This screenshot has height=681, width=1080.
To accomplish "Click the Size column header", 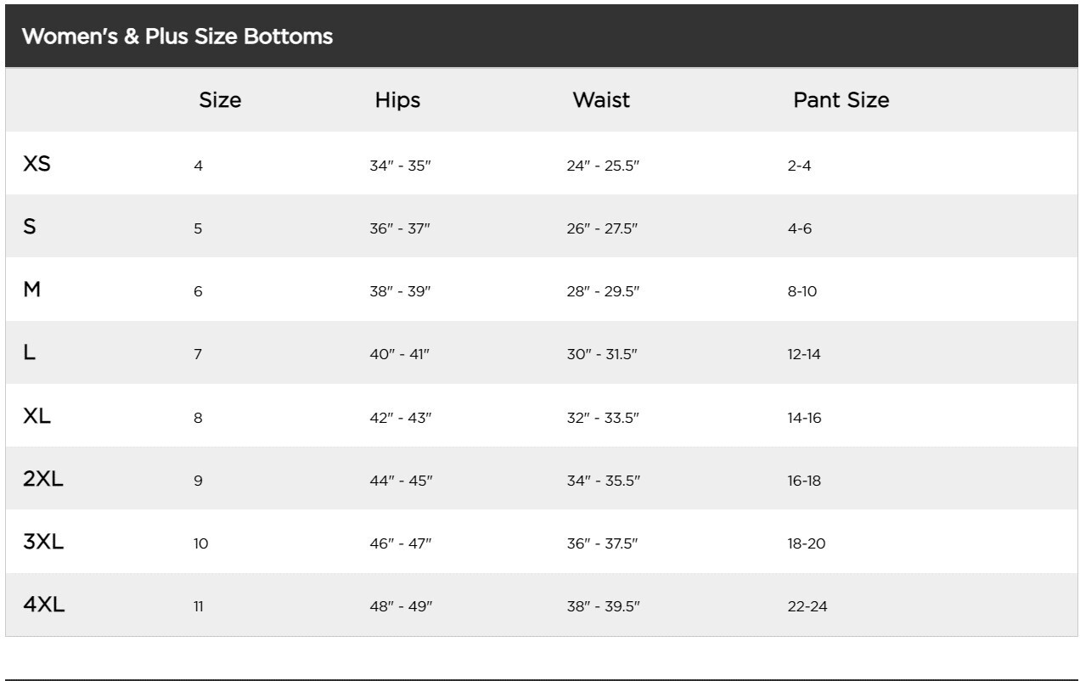I will (x=220, y=100).
